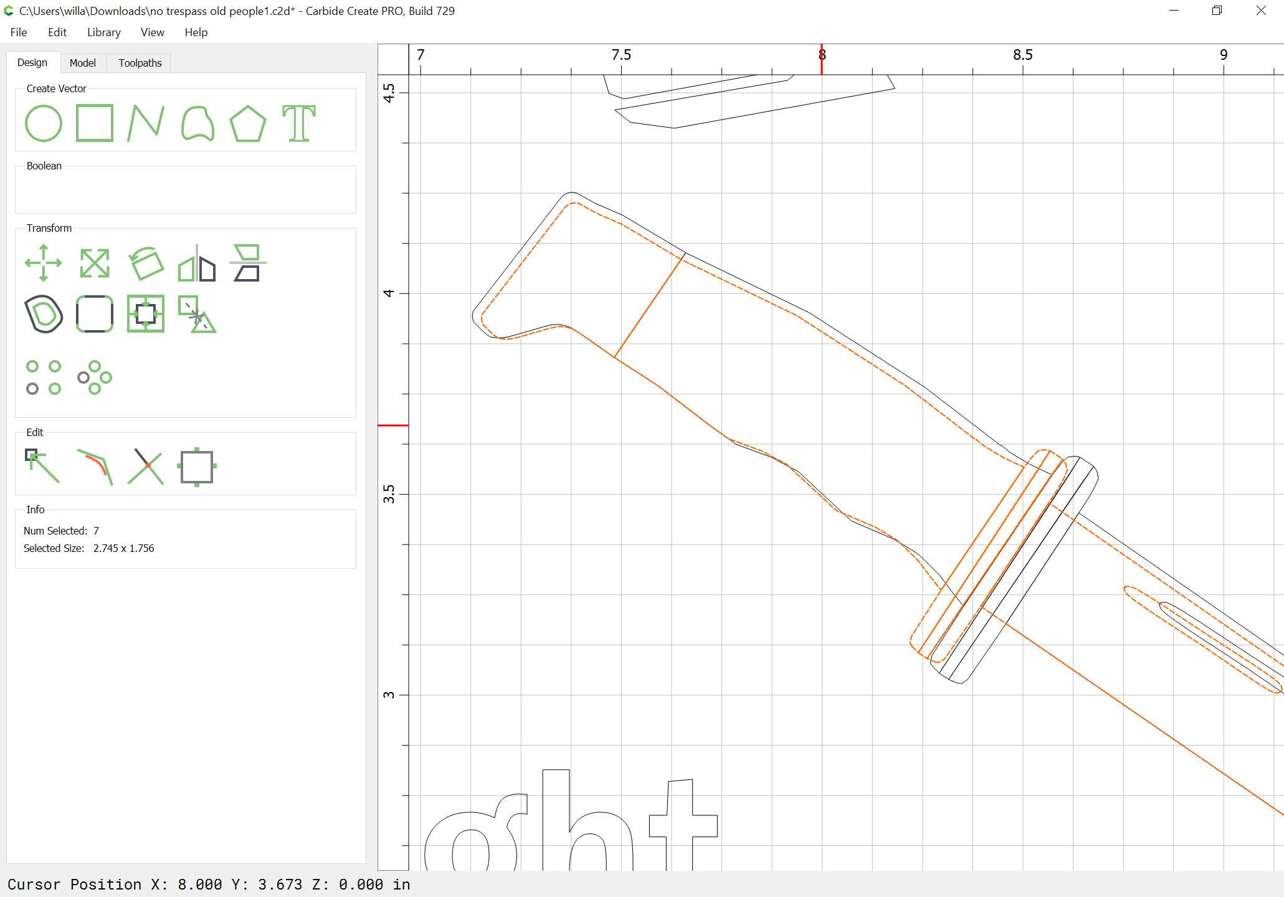This screenshot has width=1284, height=897.
Task: Switch to the Model tab
Action: 83,63
